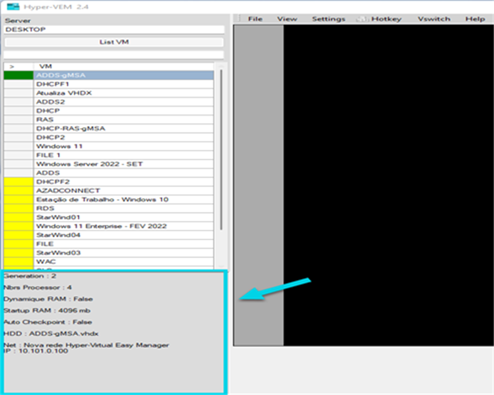Select the RAS virtual machine row
Viewport: 494px width, 395px height.
(x=124, y=119)
